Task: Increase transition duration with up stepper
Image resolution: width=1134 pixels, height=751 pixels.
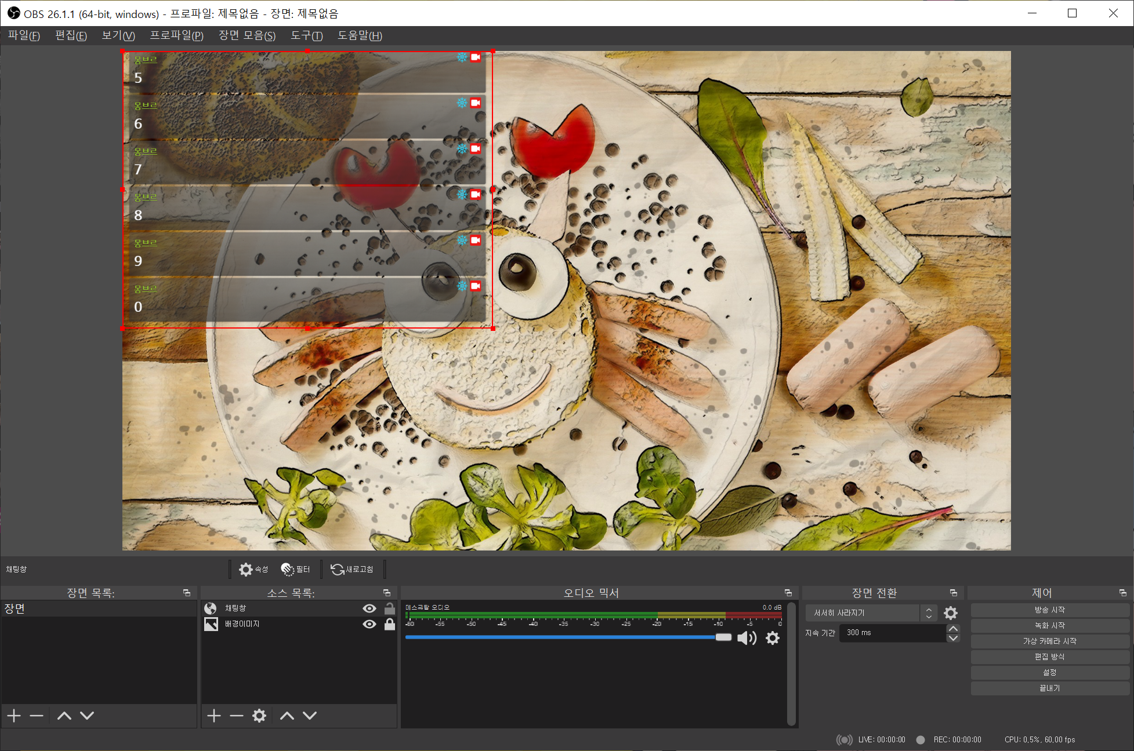Action: pos(953,629)
